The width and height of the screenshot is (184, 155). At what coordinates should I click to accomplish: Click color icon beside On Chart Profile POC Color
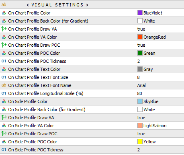point(4,53)
